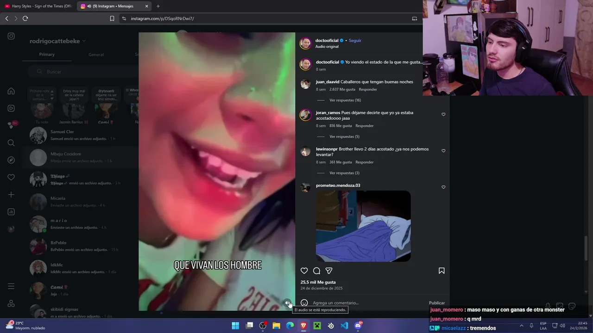Image resolution: width=593 pixels, height=333 pixels.
Task: Open Windows Start menu
Action: 235,326
